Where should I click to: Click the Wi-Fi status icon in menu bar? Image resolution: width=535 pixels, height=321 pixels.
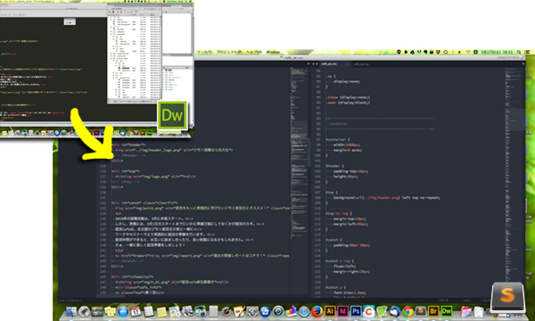[468, 53]
